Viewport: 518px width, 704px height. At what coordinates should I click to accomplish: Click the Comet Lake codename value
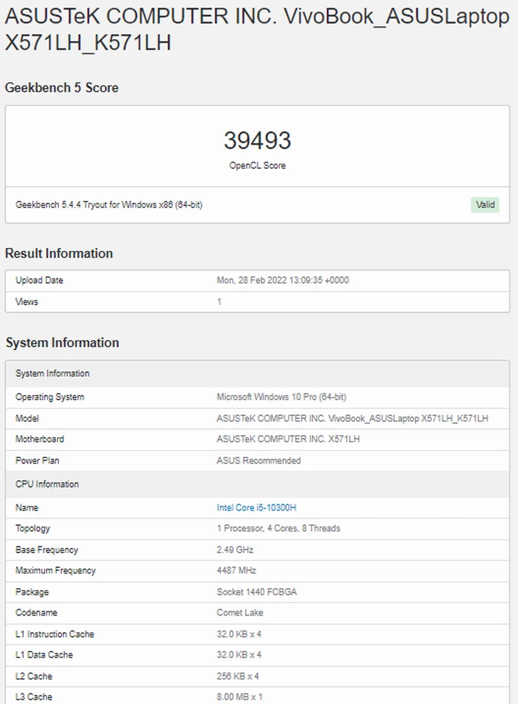pos(240,612)
